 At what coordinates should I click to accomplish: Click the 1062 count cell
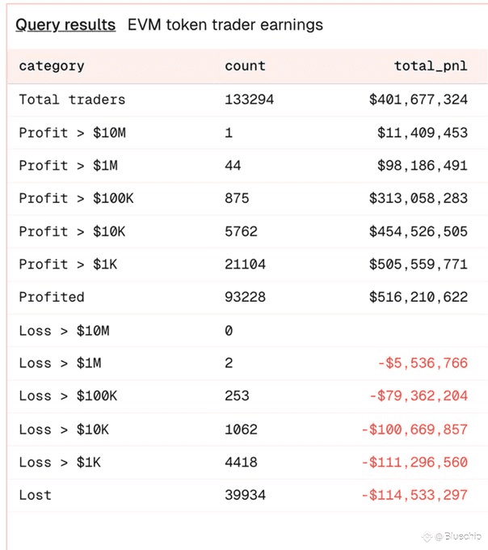coord(241,429)
